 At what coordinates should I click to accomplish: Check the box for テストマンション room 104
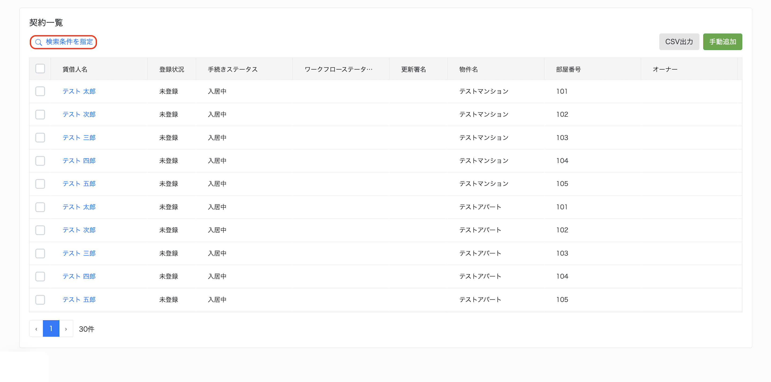coord(40,161)
